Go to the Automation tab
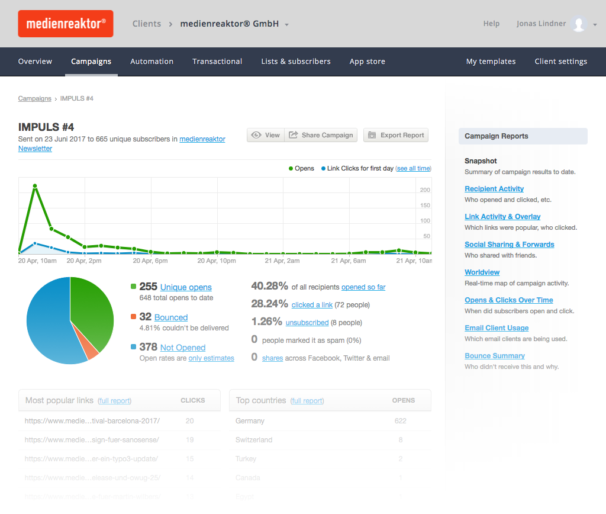The height and width of the screenshot is (514, 606). [152, 62]
